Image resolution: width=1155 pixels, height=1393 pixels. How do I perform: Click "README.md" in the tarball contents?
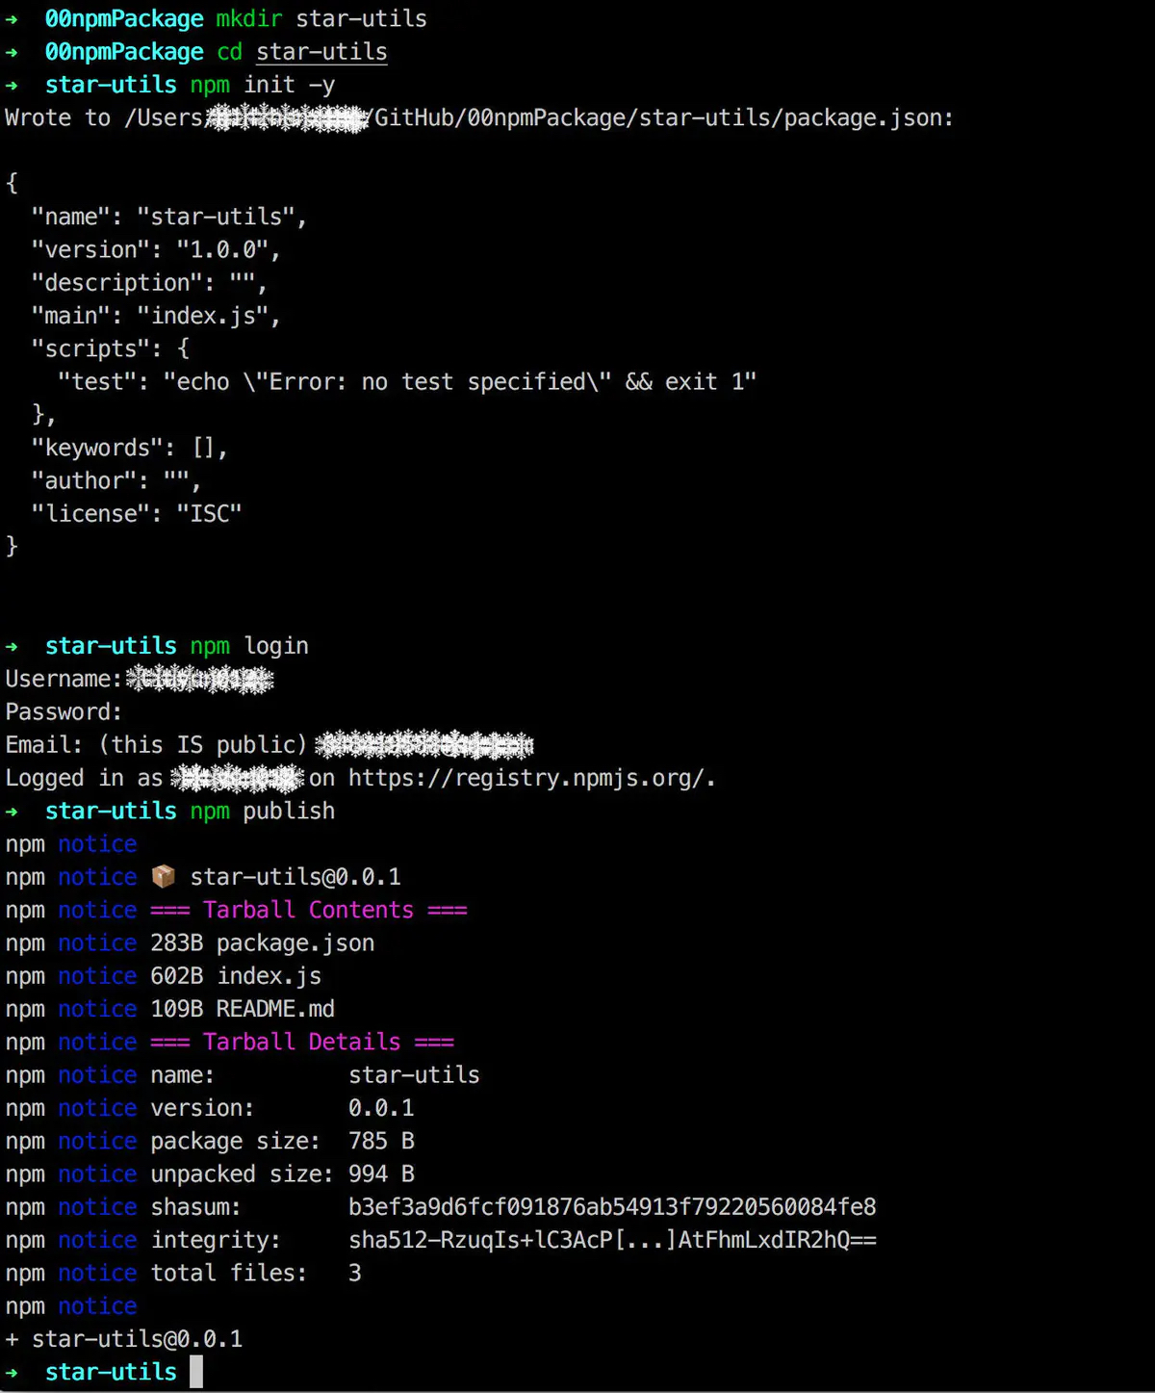[x=275, y=1009]
